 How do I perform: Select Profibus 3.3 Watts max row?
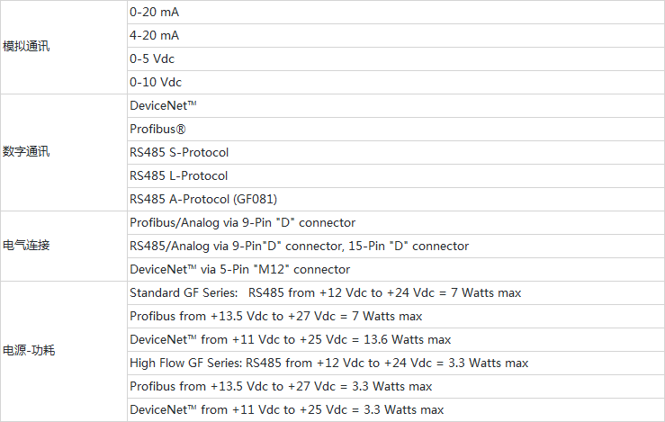click(x=281, y=386)
